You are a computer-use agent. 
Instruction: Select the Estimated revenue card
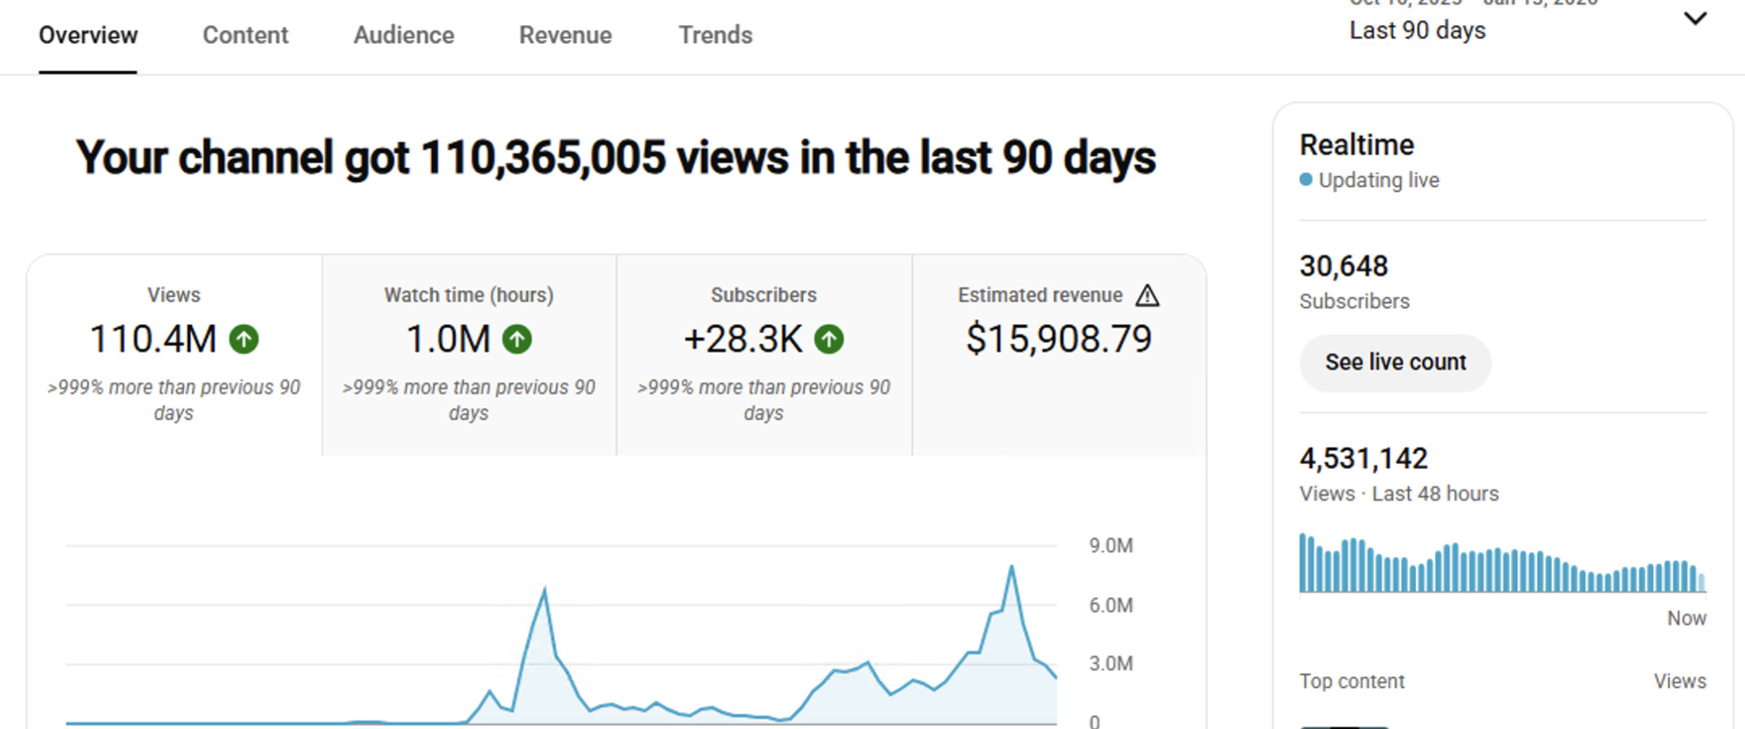pos(1058,355)
